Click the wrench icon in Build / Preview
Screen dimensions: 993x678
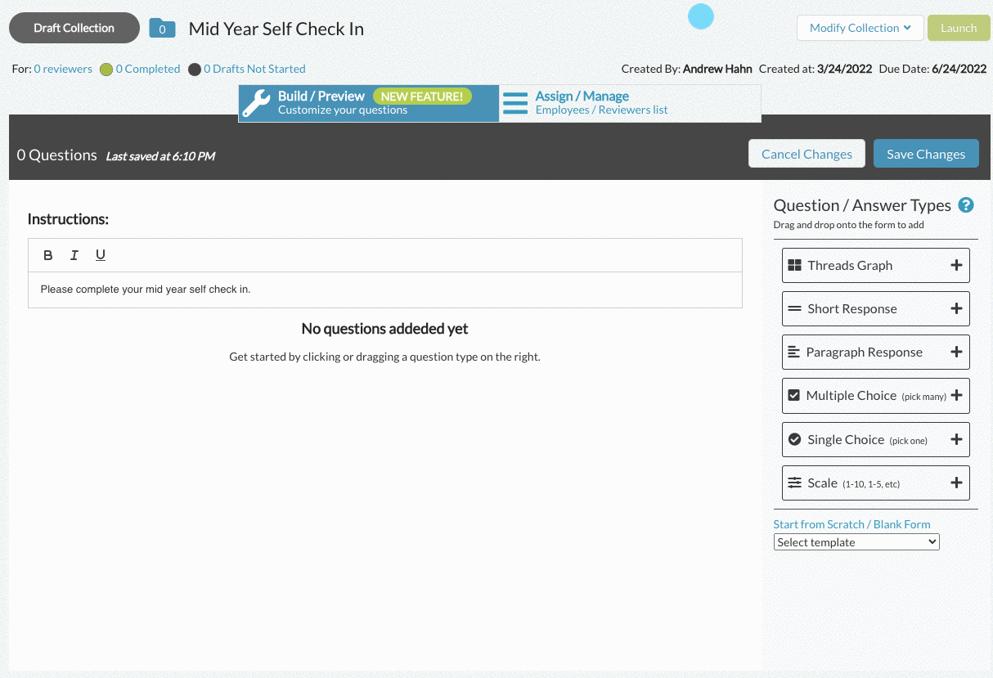point(257,104)
